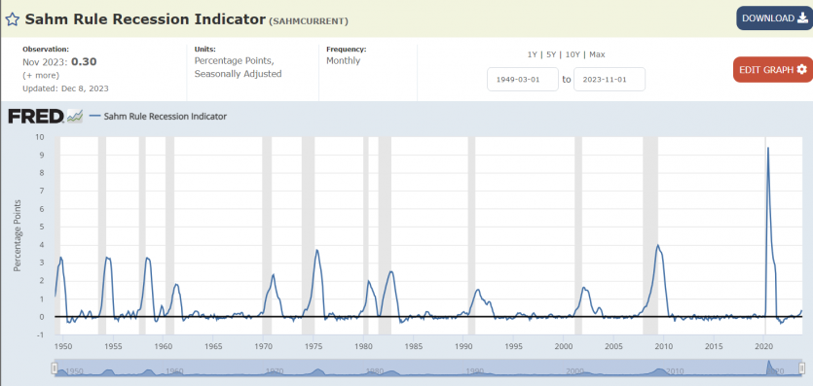The image size is (813, 386).
Task: Click the EDIT GRAPH button
Action: (x=773, y=70)
